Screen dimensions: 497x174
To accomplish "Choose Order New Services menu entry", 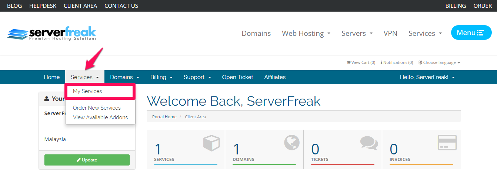I will click(97, 108).
